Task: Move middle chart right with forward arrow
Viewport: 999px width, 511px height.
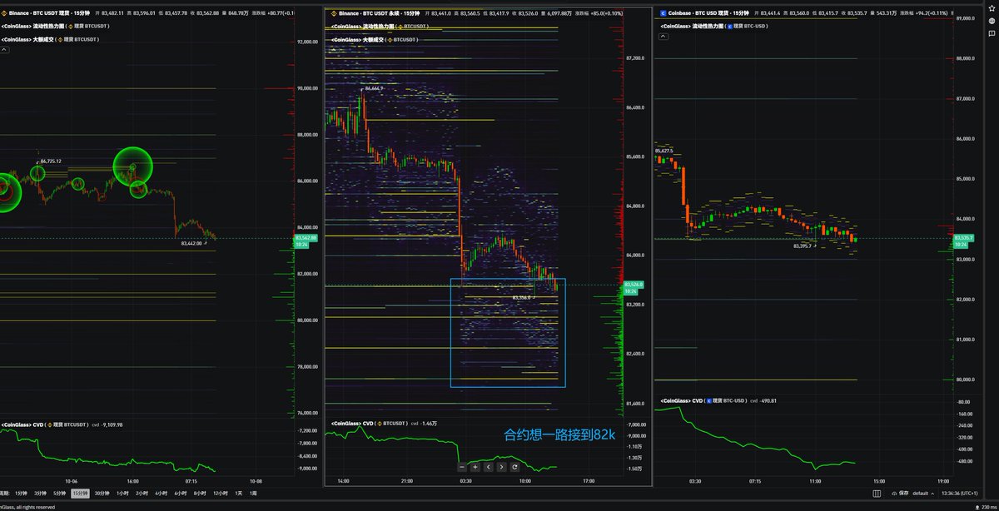Action: click(501, 467)
